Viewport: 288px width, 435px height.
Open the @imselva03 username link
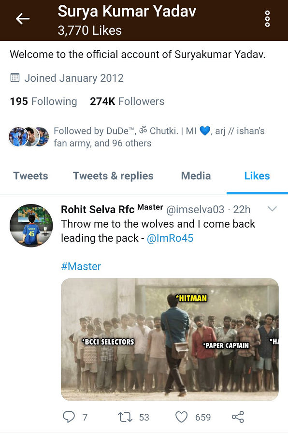195,209
